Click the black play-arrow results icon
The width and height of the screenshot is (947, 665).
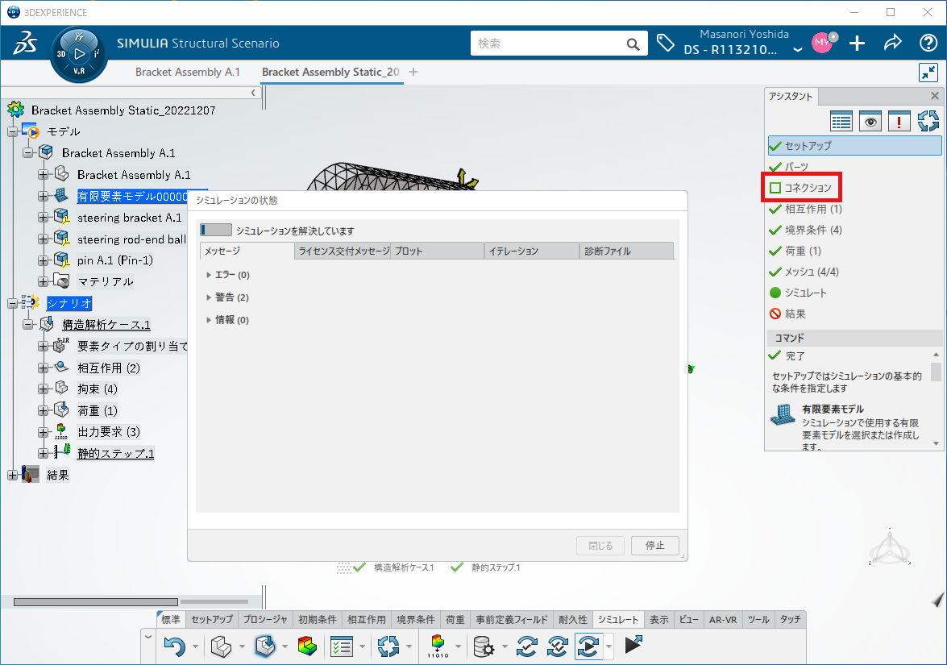(x=633, y=645)
